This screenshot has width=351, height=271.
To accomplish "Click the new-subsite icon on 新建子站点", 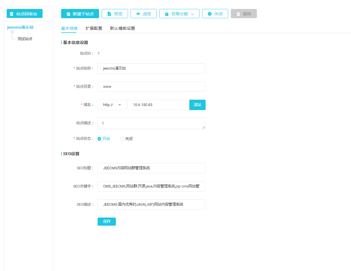I will click(x=68, y=14).
